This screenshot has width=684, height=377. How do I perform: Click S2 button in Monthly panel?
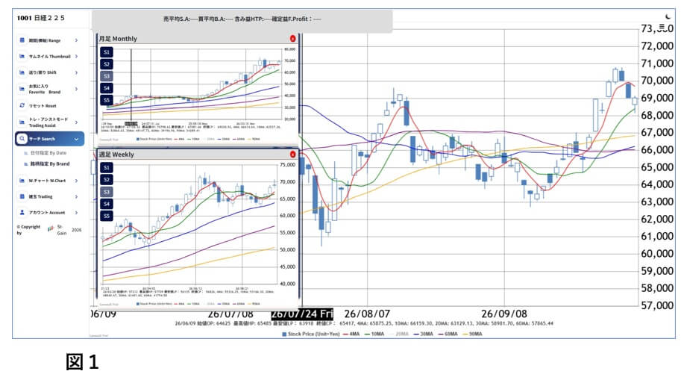(107, 64)
